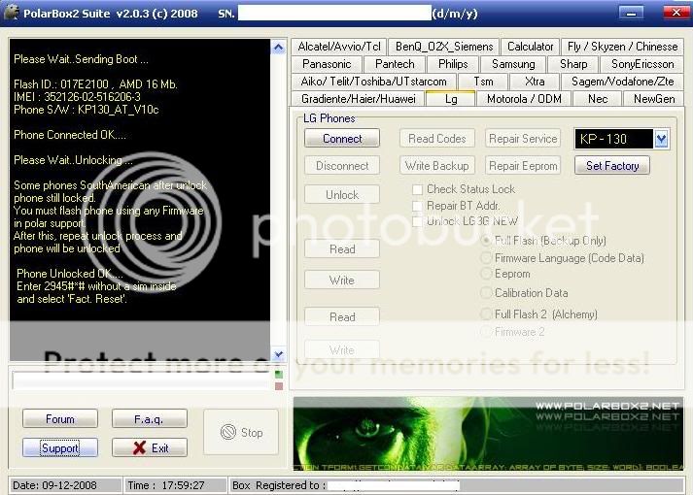This screenshot has height=495, width=693.
Task: Select the Panasonic tab
Action: tap(327, 64)
